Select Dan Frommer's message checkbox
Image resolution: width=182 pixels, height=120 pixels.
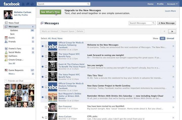pos(46,107)
